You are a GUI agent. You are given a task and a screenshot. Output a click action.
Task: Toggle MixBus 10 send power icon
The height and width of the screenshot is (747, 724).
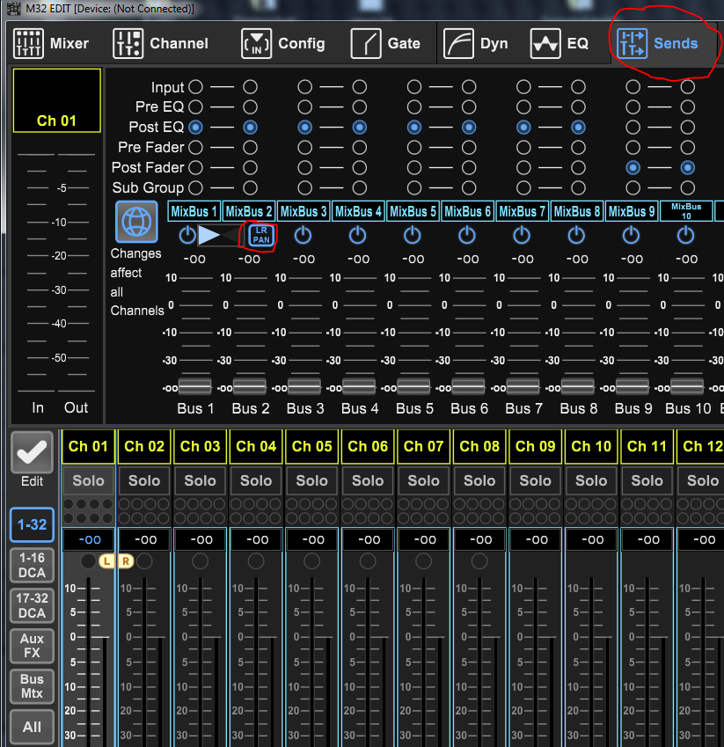point(686,235)
